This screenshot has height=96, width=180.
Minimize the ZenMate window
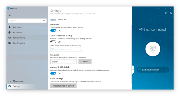click(159, 8)
